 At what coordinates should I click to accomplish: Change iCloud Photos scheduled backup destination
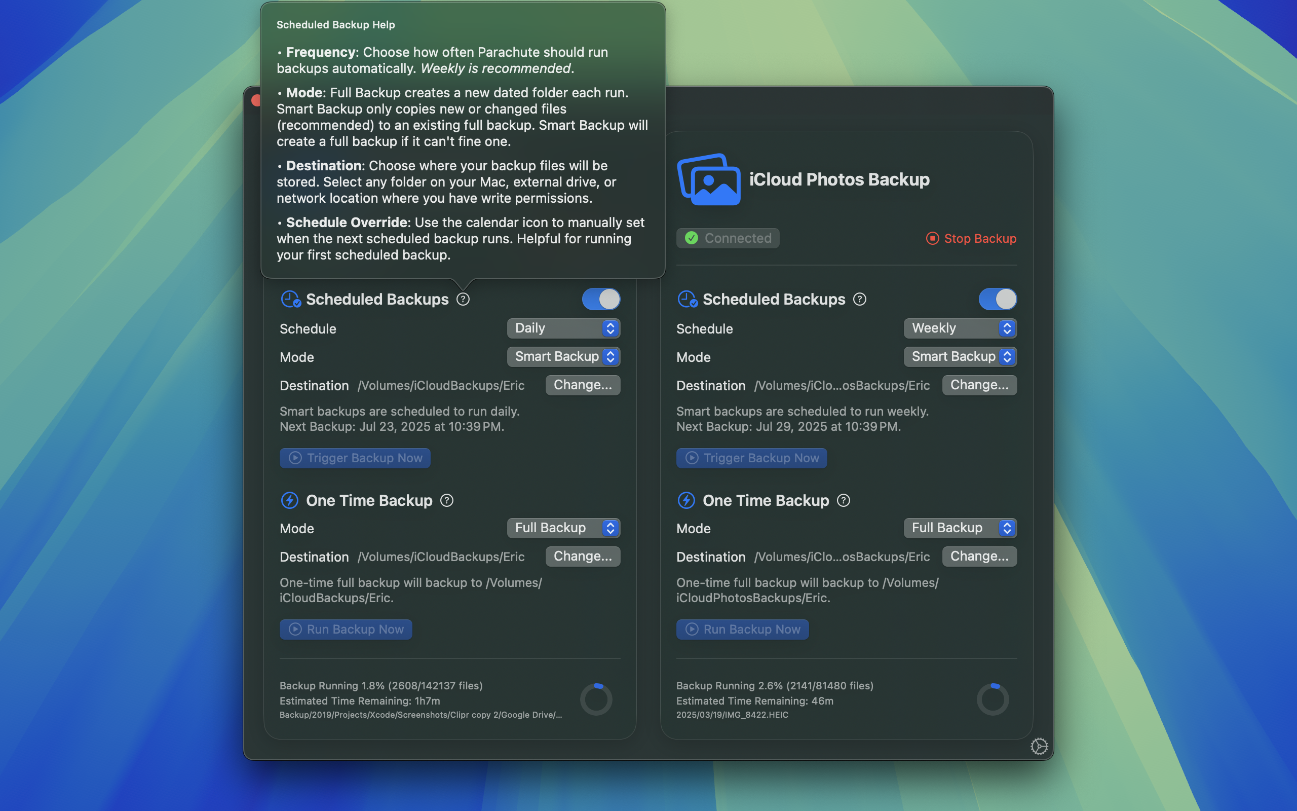pyautogui.click(x=979, y=385)
